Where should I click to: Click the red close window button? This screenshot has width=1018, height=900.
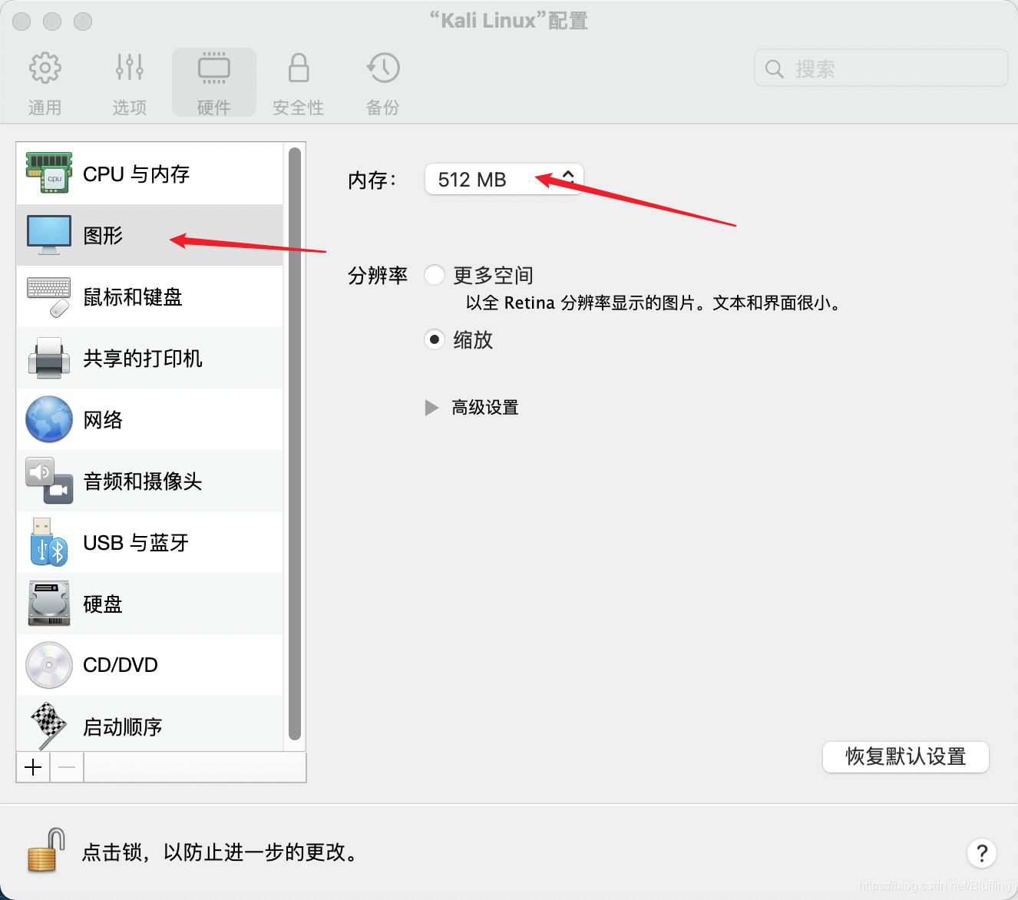point(21,22)
